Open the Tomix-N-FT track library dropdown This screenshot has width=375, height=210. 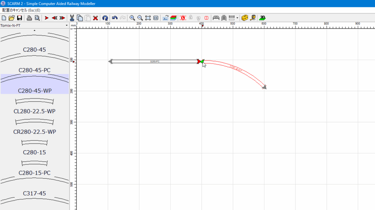click(x=34, y=26)
